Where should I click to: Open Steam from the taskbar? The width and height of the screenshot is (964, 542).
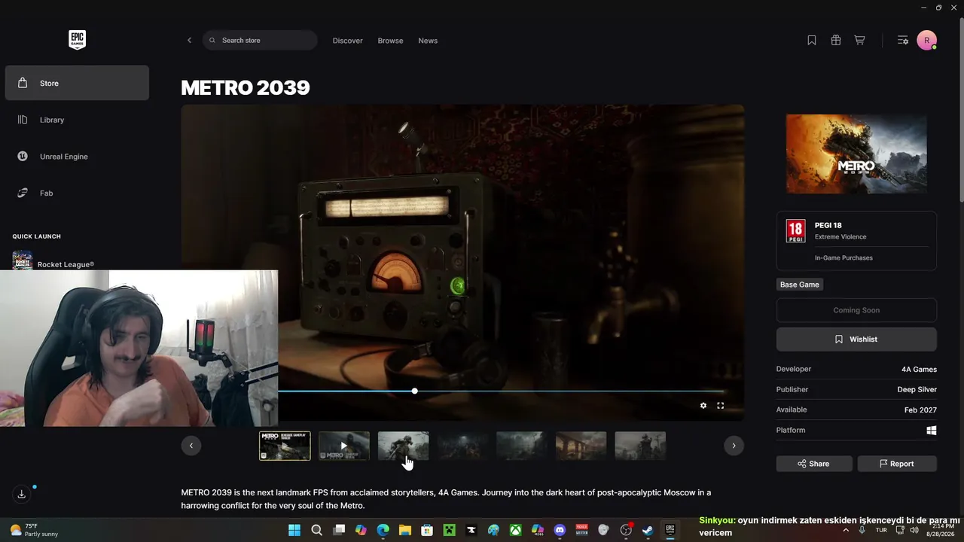[x=648, y=530]
